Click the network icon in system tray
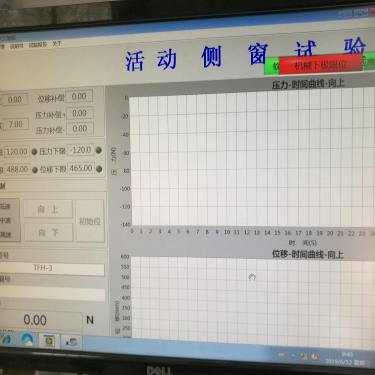Image resolution: width=375 pixels, height=375 pixels. click(304, 356)
